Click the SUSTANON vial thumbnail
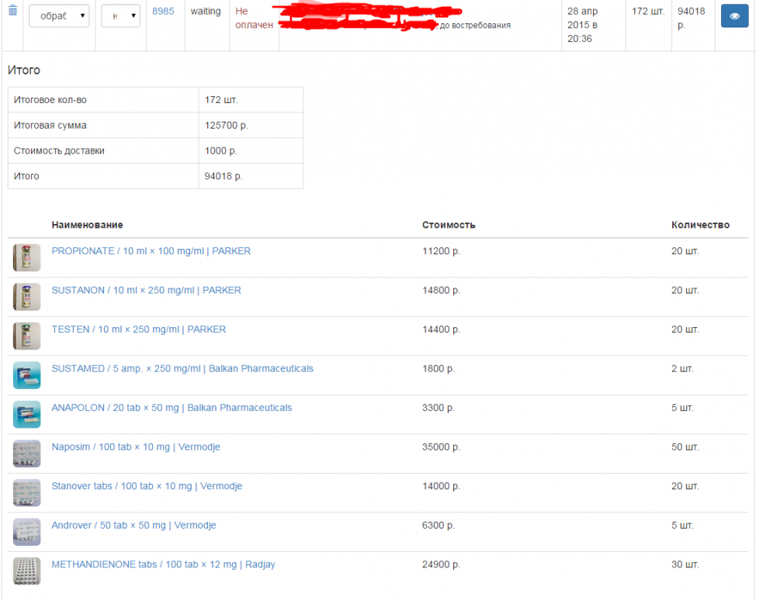The image size is (759, 600). tap(26, 297)
